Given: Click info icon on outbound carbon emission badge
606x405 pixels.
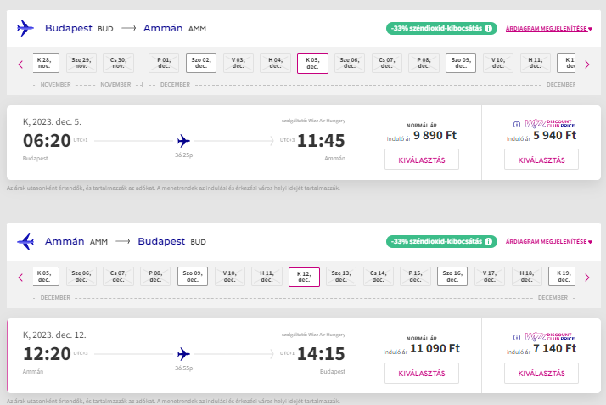Looking at the screenshot, I should pos(490,28).
